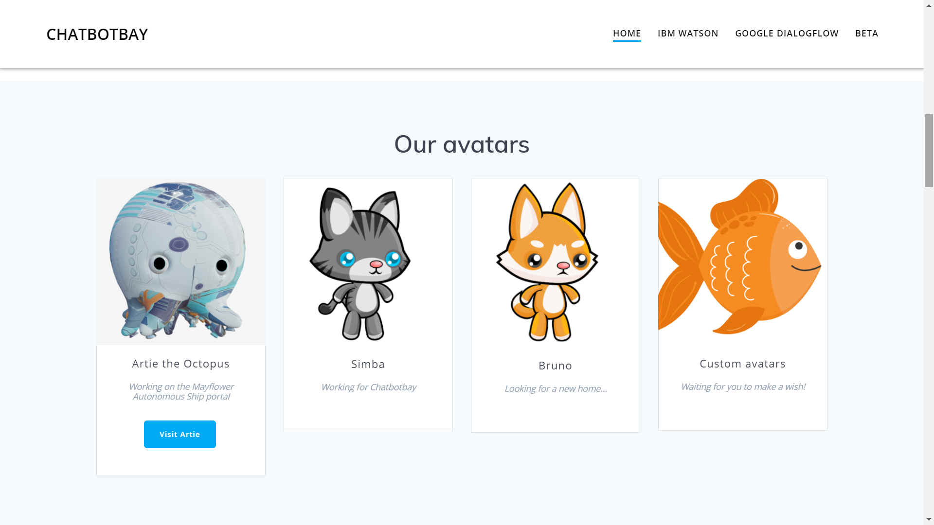Click the scrollbar down arrow
The image size is (934, 525).
[x=929, y=520]
